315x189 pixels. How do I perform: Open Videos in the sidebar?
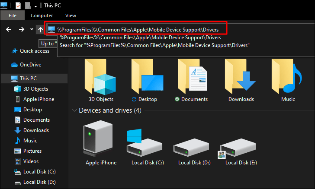click(x=31, y=161)
